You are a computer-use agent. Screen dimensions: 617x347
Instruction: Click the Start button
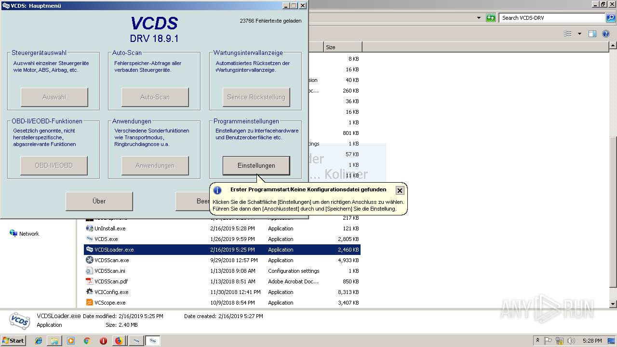point(13,340)
